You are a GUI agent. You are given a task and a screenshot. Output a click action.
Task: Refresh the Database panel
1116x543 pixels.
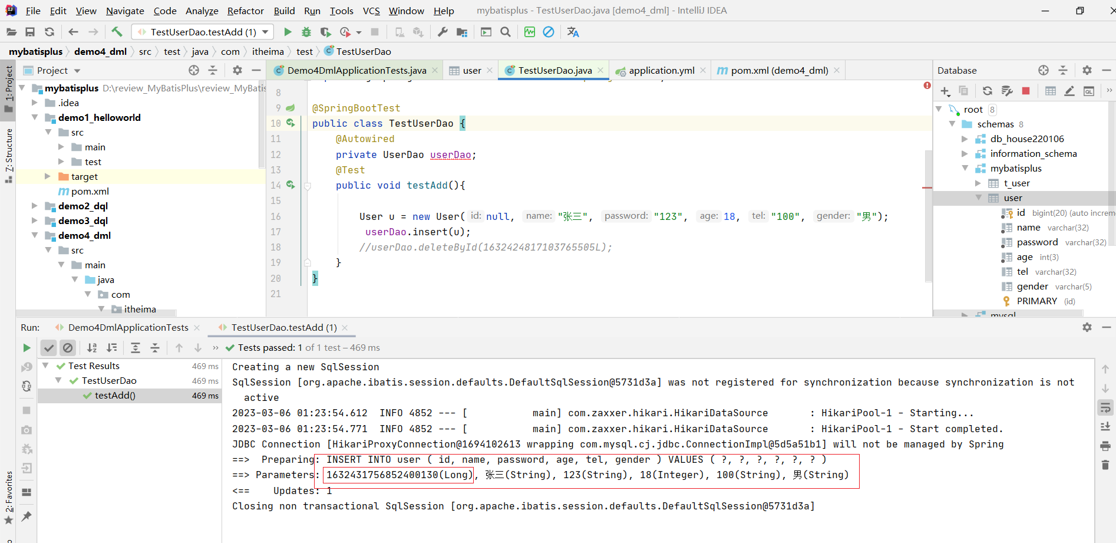(988, 91)
